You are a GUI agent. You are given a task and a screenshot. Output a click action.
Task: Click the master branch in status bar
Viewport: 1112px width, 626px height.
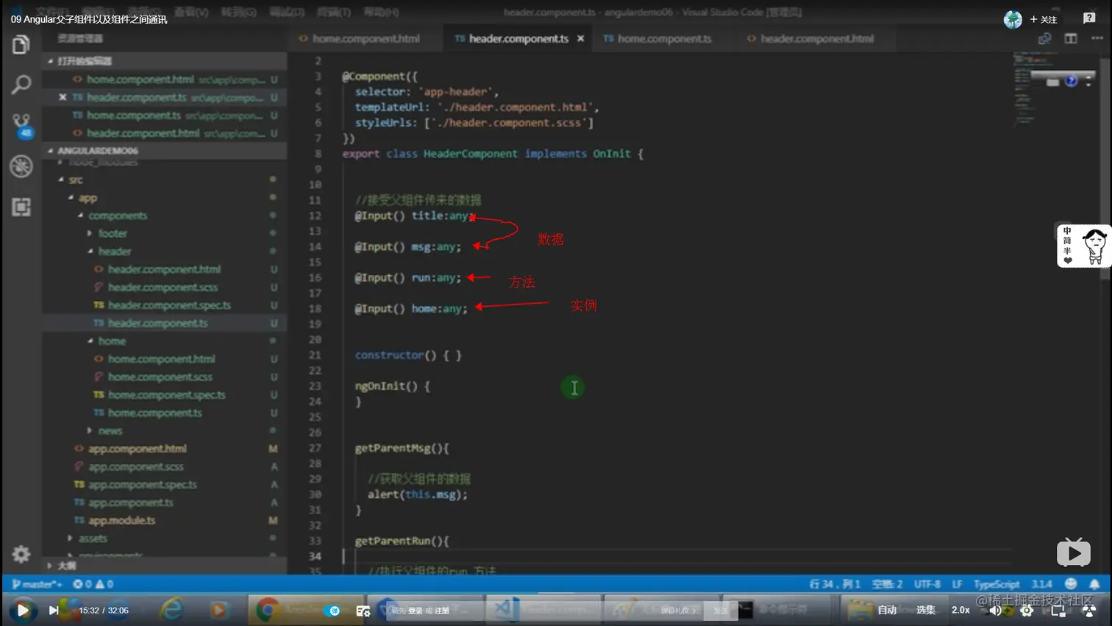(x=37, y=584)
